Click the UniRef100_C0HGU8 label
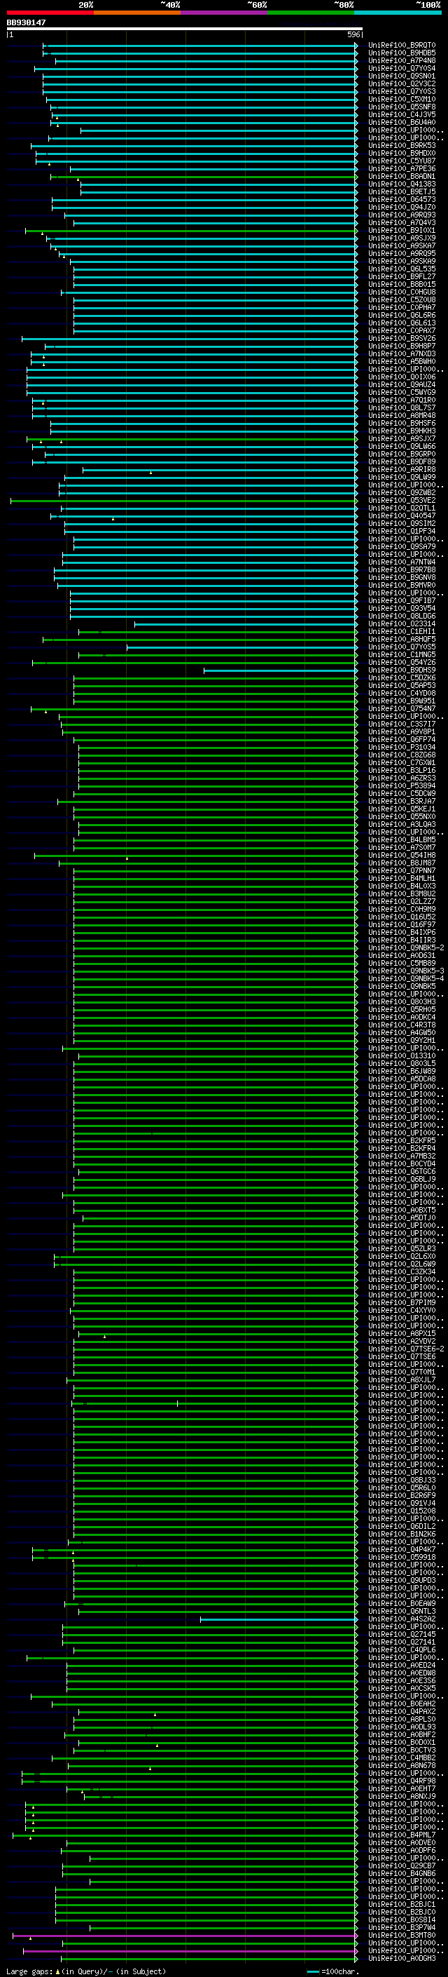448x1977 pixels. [x=401, y=292]
